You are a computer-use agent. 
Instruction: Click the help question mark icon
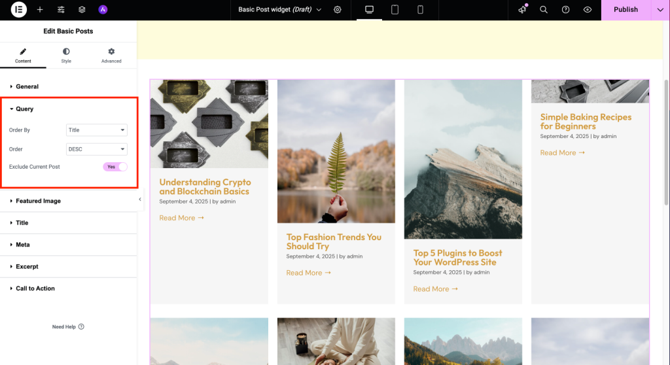[565, 10]
